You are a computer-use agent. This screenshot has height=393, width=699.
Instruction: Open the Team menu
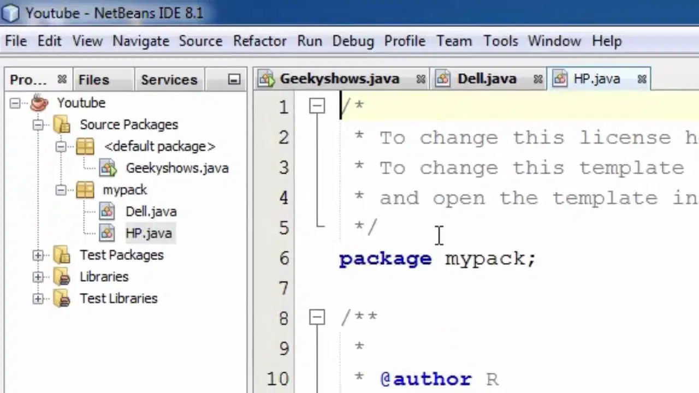click(454, 41)
